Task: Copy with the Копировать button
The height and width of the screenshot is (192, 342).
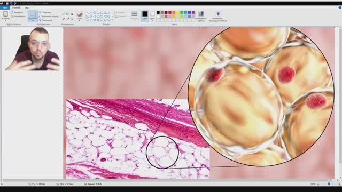Action: click(18, 17)
